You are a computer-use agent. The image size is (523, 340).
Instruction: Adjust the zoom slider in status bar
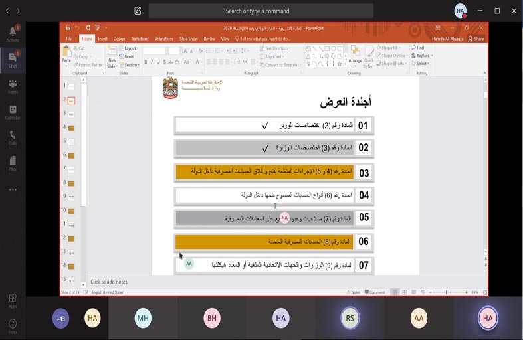coord(447,292)
